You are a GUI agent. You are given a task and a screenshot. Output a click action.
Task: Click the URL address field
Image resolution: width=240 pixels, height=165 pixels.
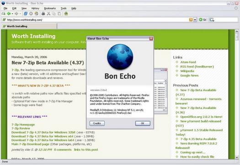coord(98,20)
